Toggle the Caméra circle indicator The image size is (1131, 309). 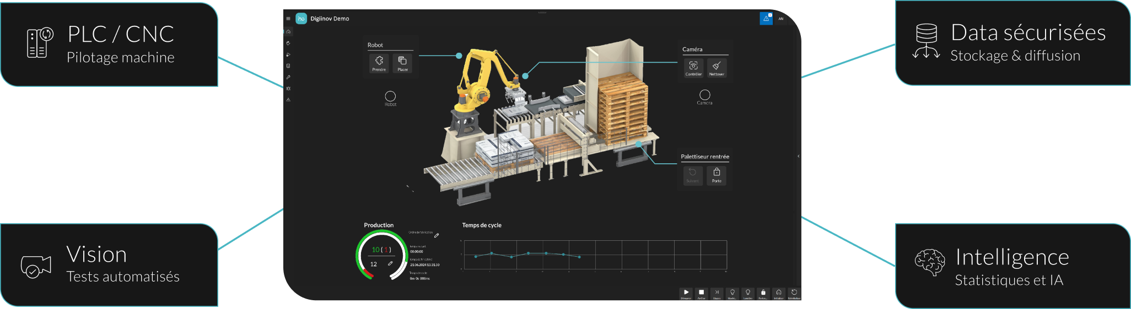[x=704, y=95]
